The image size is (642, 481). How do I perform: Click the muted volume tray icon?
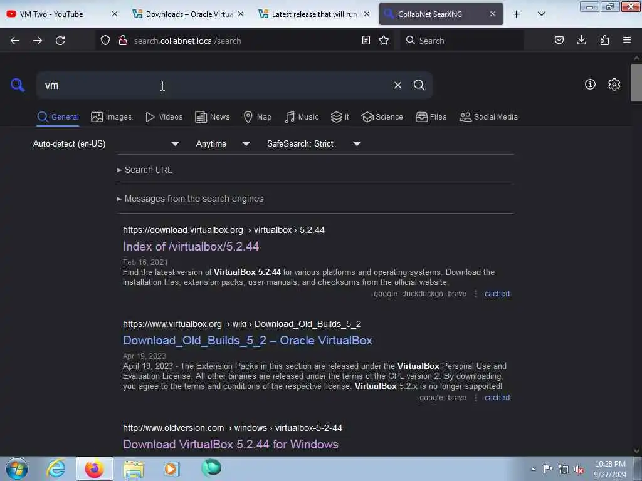coord(579,469)
